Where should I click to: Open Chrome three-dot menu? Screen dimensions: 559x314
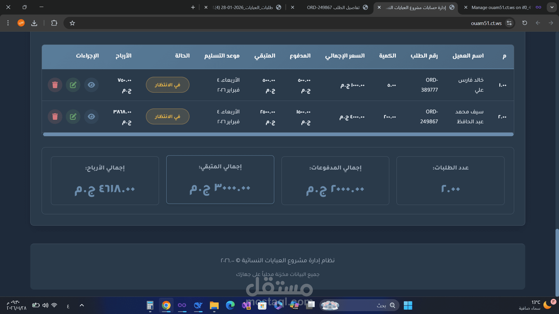(x=8, y=23)
